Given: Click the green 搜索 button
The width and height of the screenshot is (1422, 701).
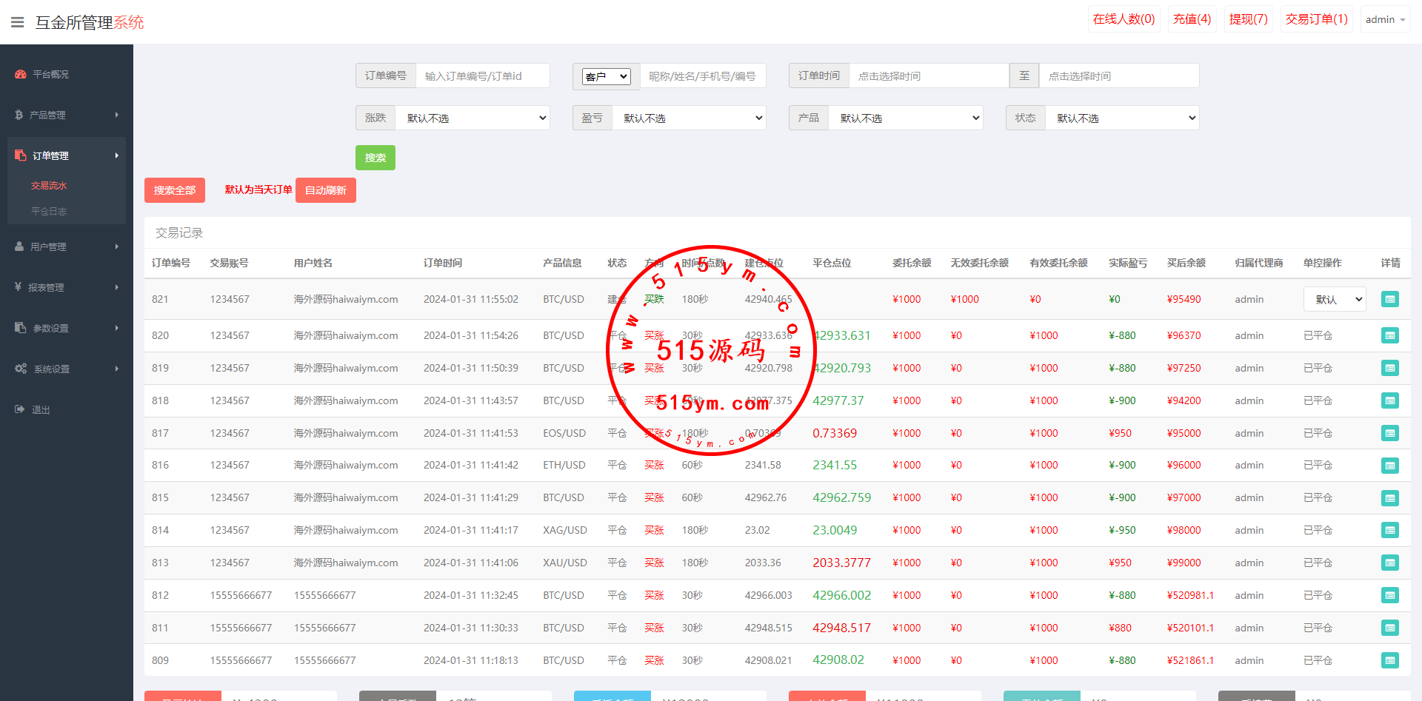Looking at the screenshot, I should tap(375, 158).
